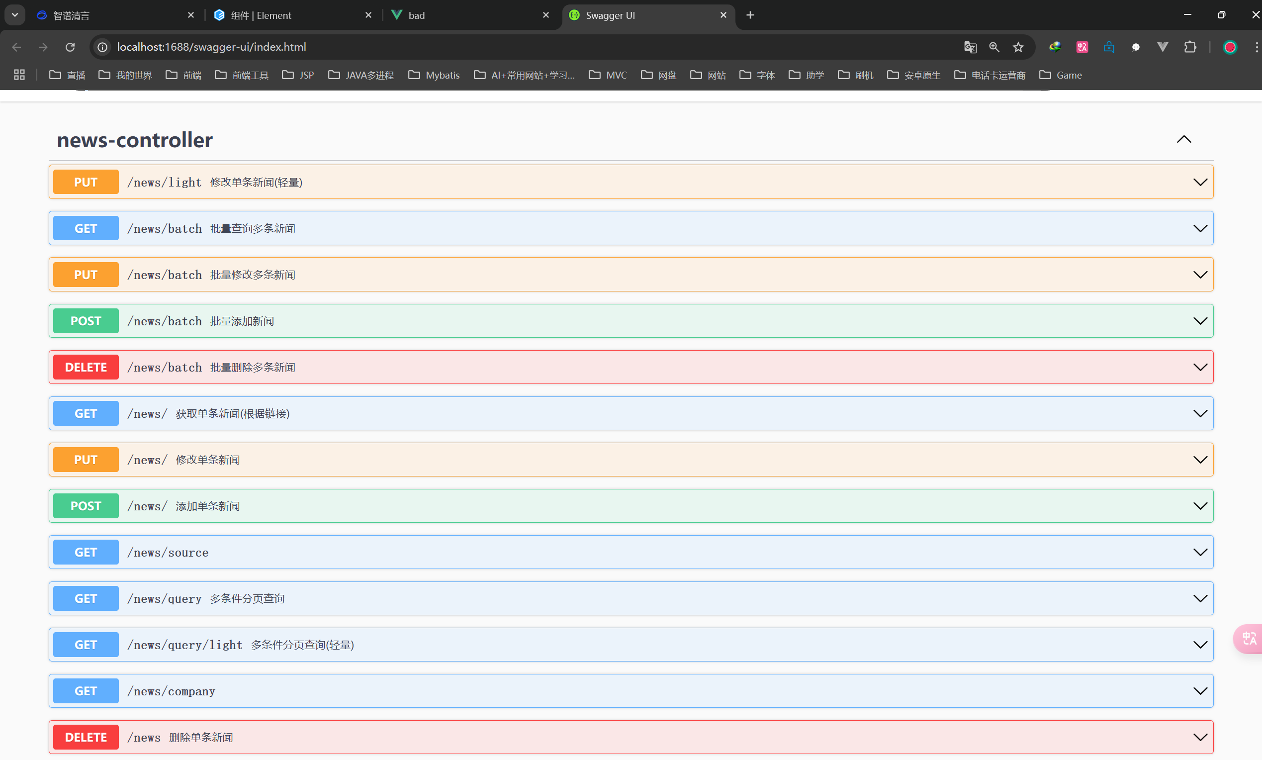The image size is (1262, 760).
Task: Open the tab search dropdown
Action: pyautogui.click(x=15, y=15)
